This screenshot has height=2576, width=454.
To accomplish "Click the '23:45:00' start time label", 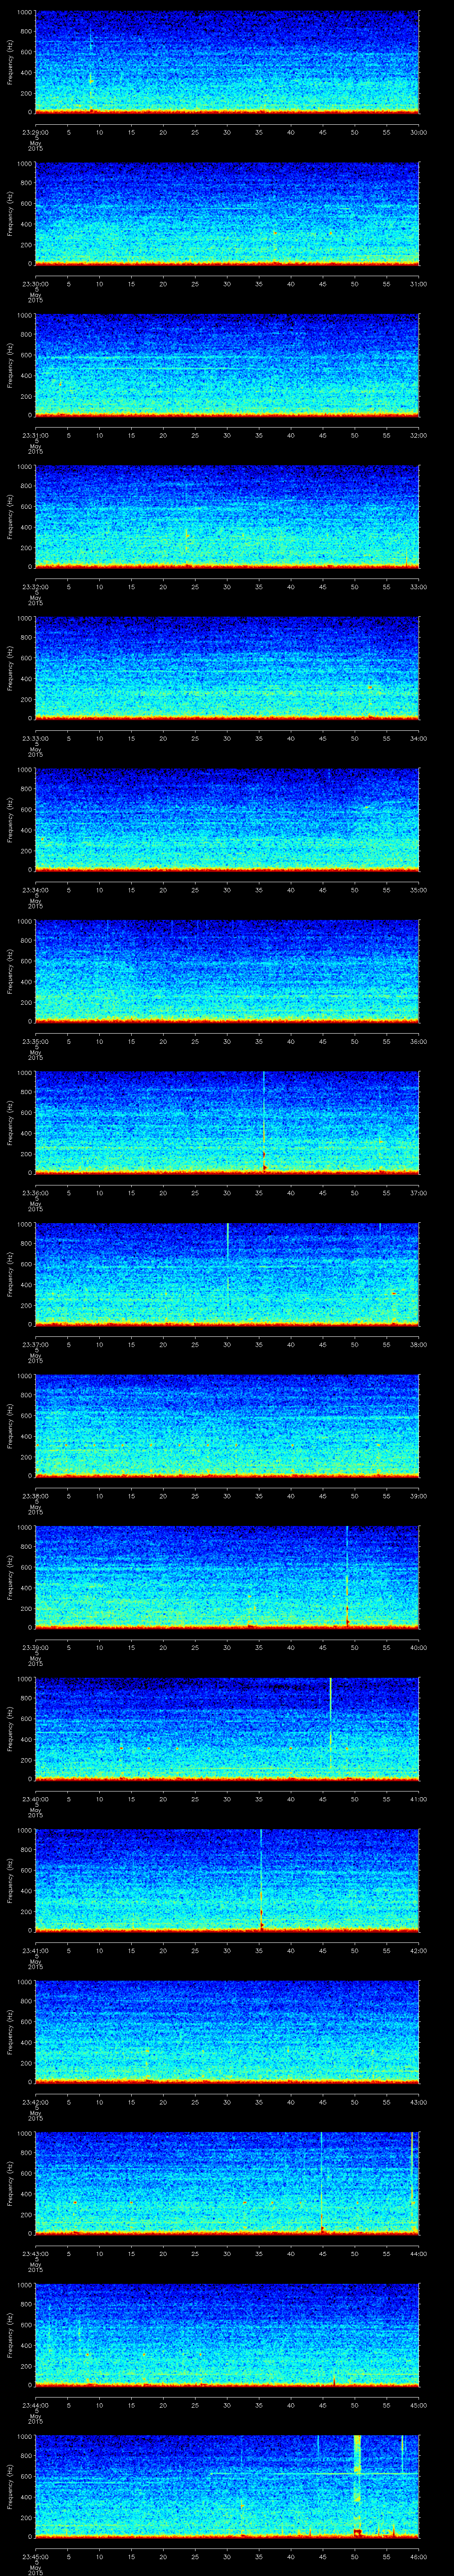I will (x=35, y=2556).
